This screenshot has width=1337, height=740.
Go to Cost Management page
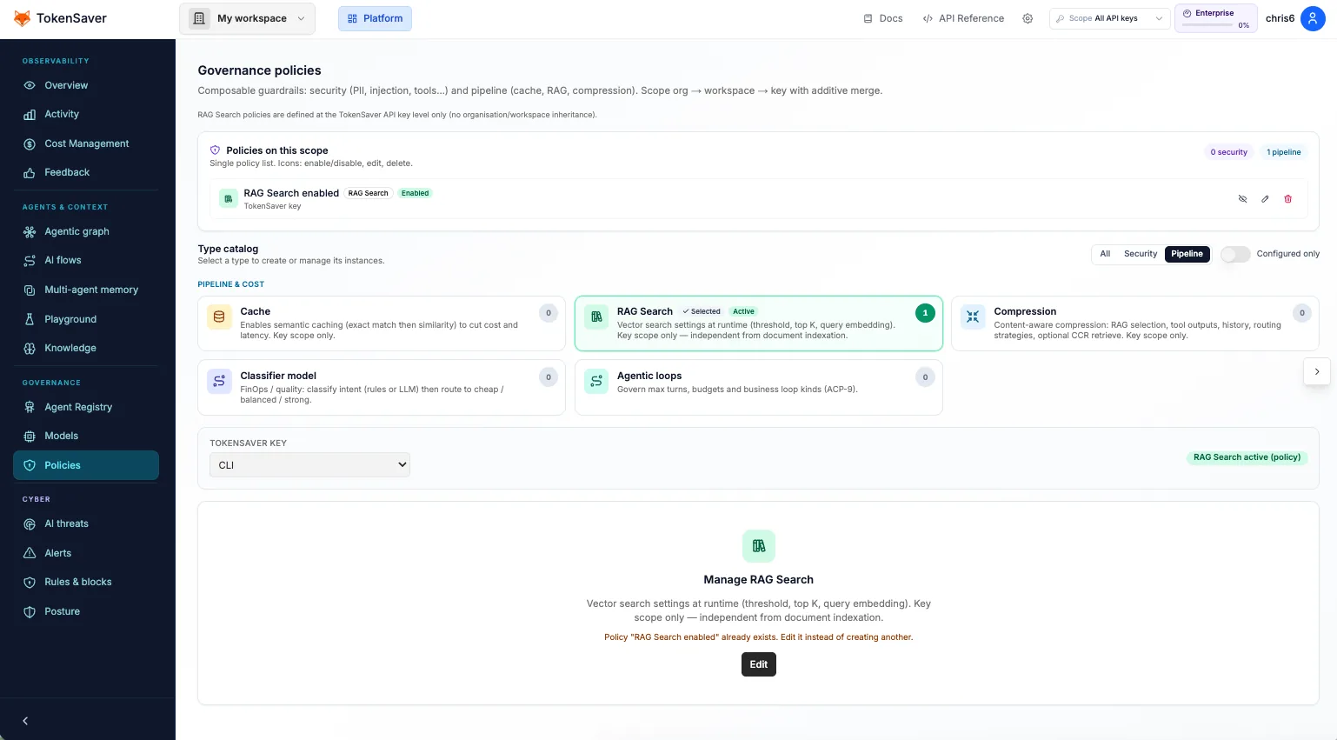coord(86,143)
